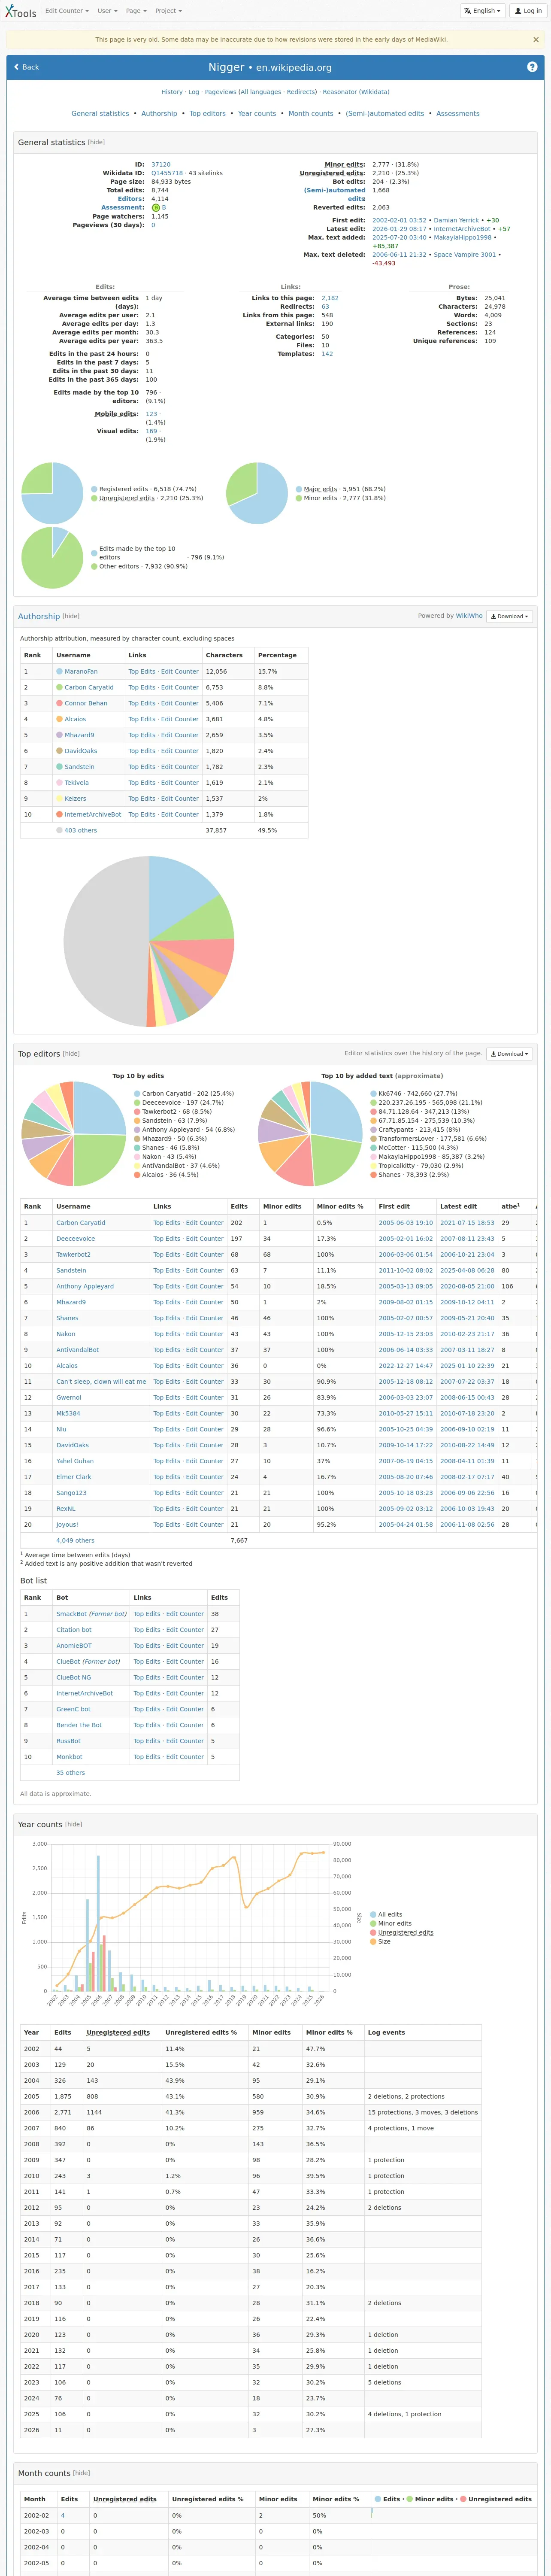This screenshot has width=551, height=2576.
Task: Click the Top 10 by edits pie chart
Action: [x=73, y=1134]
